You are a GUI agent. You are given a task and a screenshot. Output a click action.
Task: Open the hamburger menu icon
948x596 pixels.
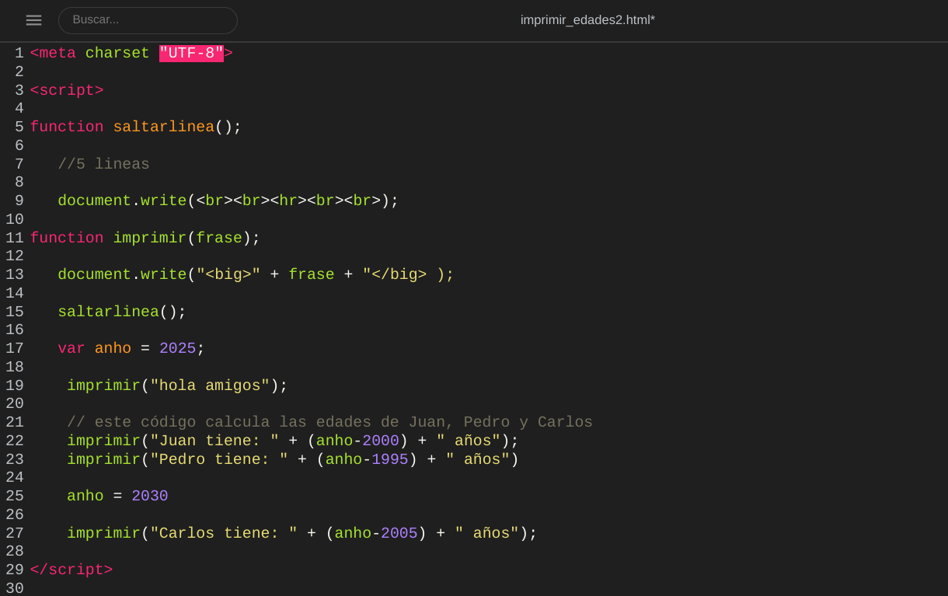(33, 20)
